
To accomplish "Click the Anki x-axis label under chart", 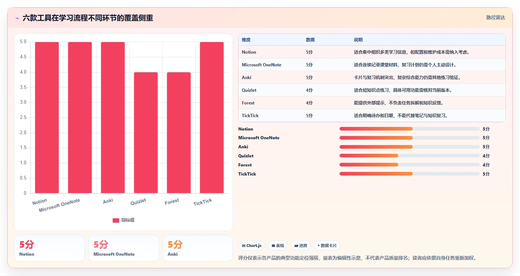I will 108,201.
